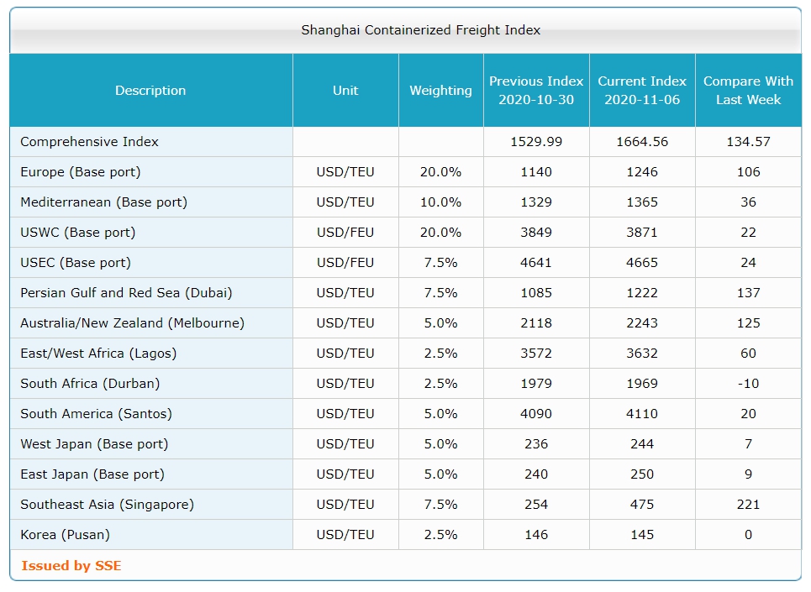Click Southeast Asia (Singapore) description

point(107,505)
